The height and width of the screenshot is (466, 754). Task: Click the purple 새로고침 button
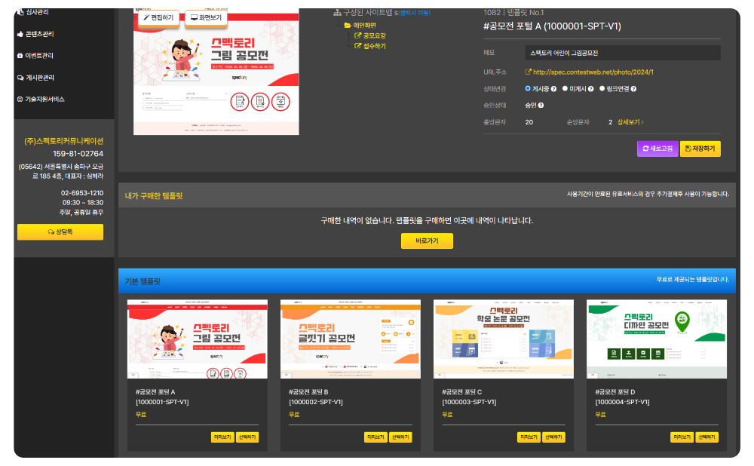click(x=657, y=149)
